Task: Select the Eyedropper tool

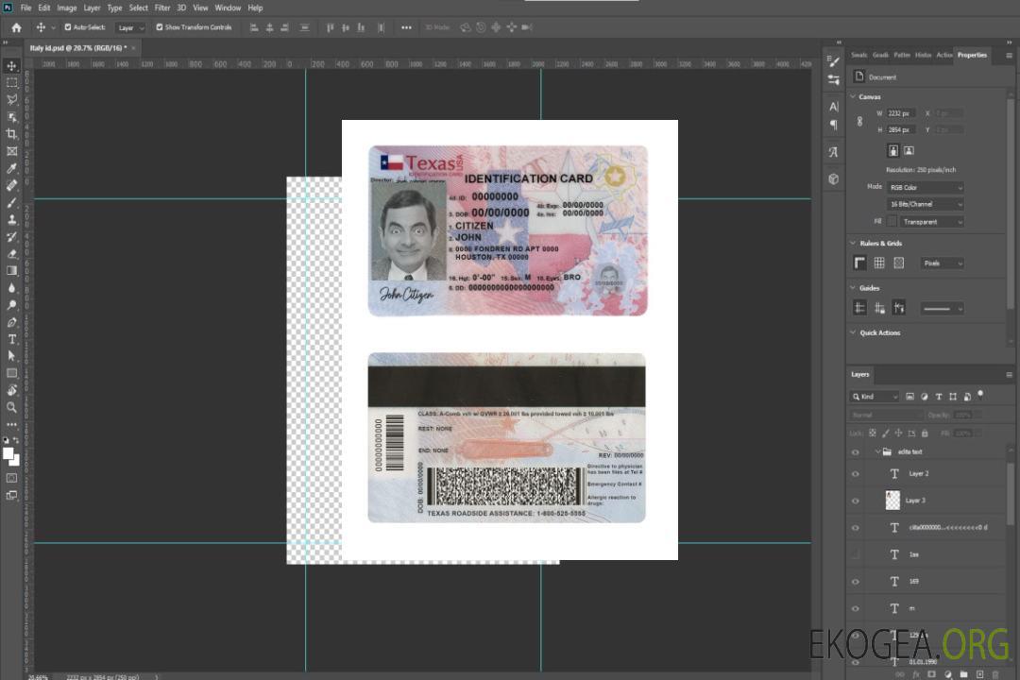Action: pos(11,168)
